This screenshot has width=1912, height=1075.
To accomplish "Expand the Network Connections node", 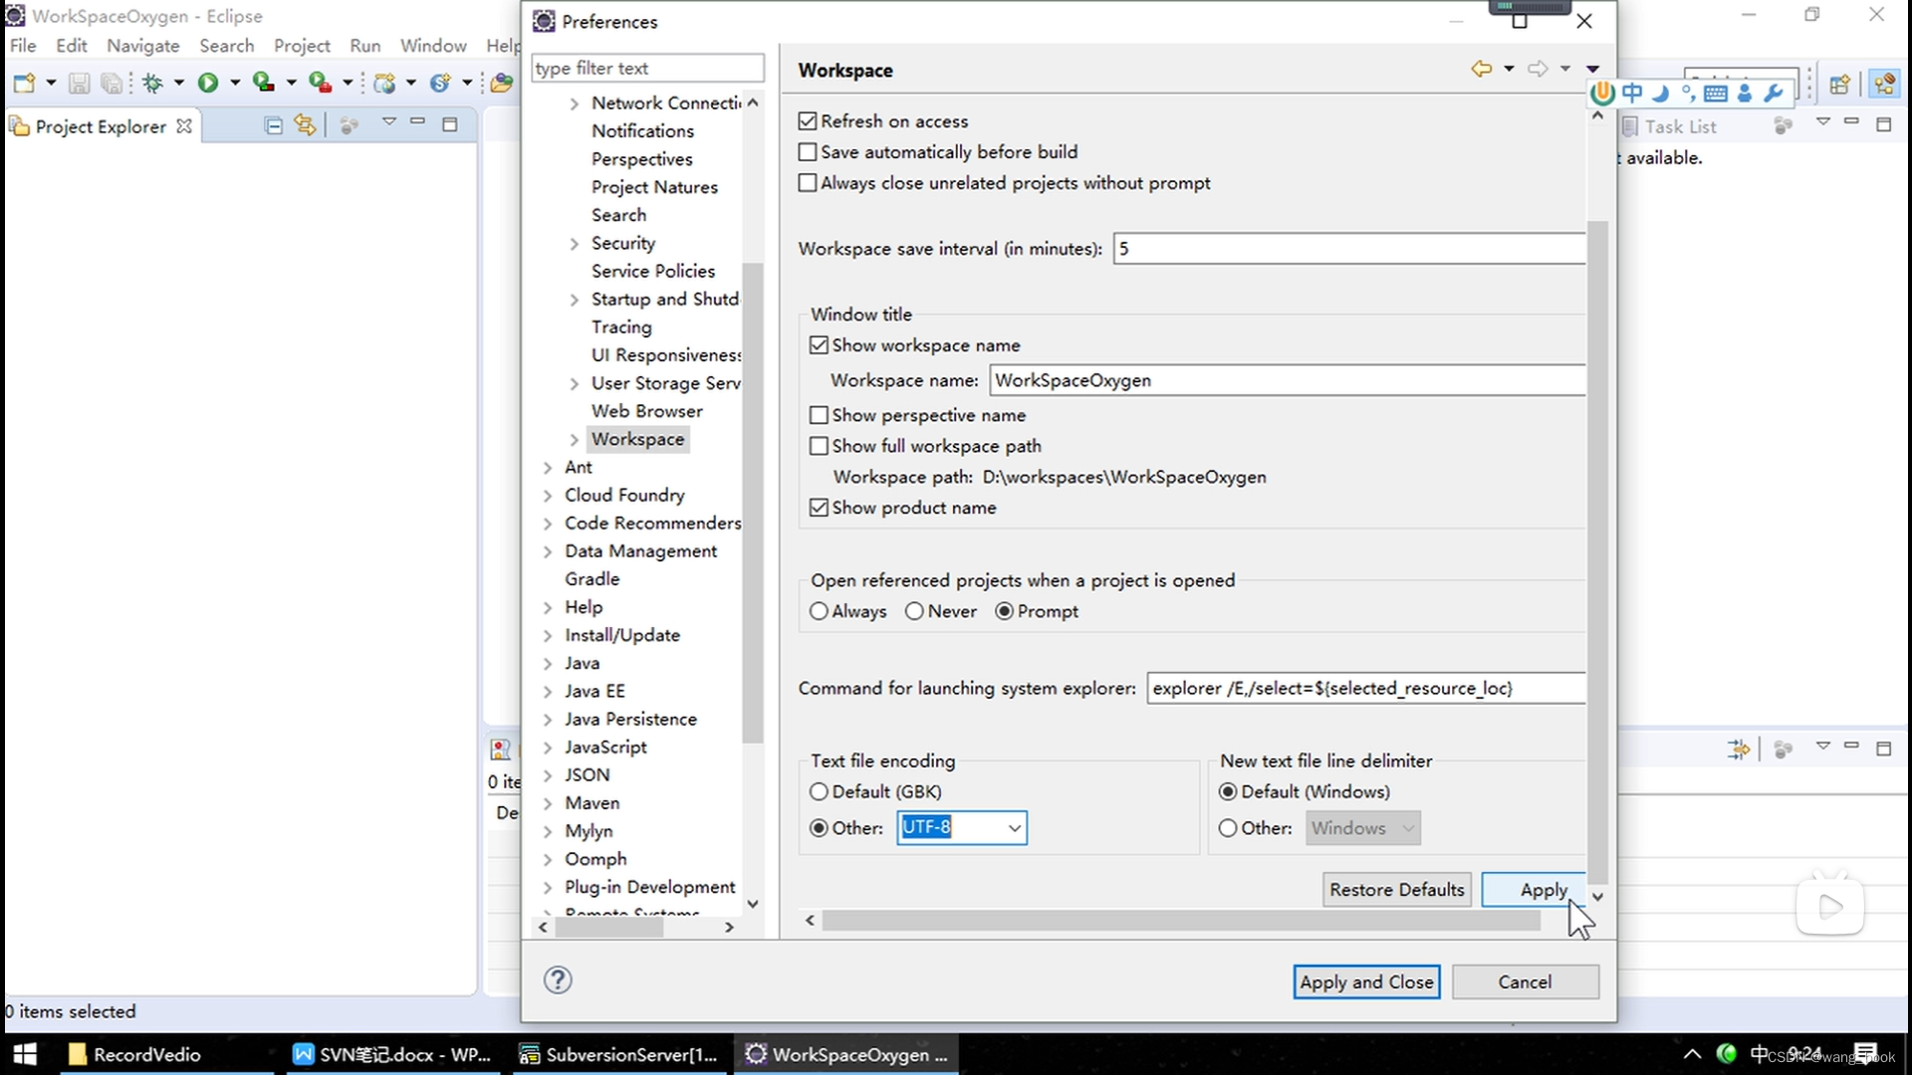I will pos(574,103).
